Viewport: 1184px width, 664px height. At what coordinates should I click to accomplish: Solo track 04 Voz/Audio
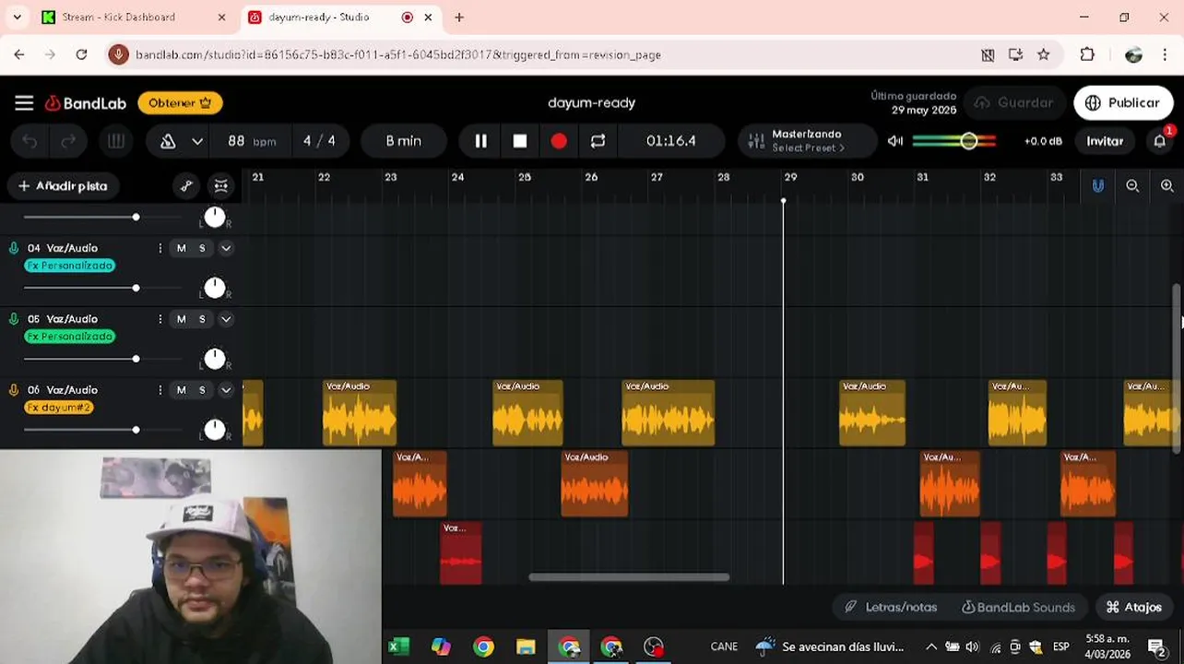[x=202, y=248]
